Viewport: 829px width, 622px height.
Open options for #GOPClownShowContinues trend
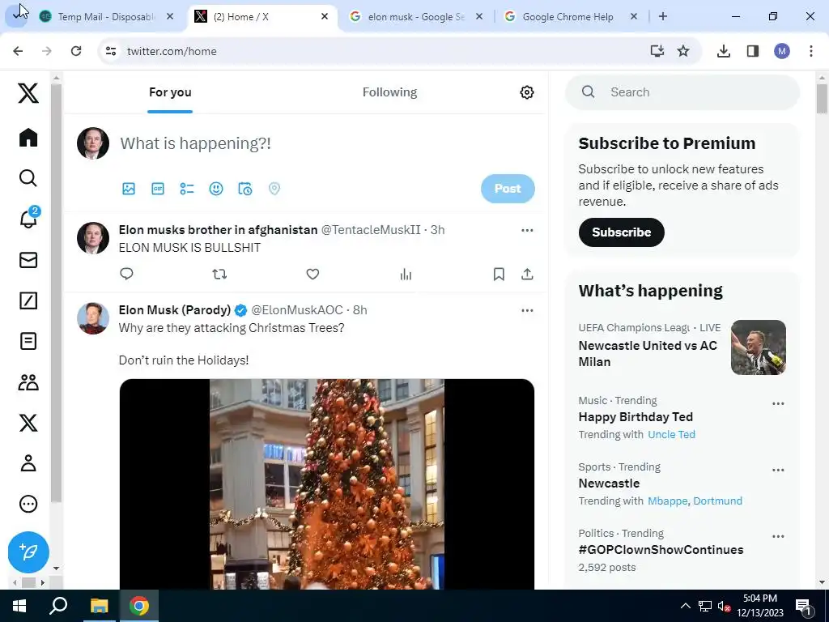[x=778, y=536]
